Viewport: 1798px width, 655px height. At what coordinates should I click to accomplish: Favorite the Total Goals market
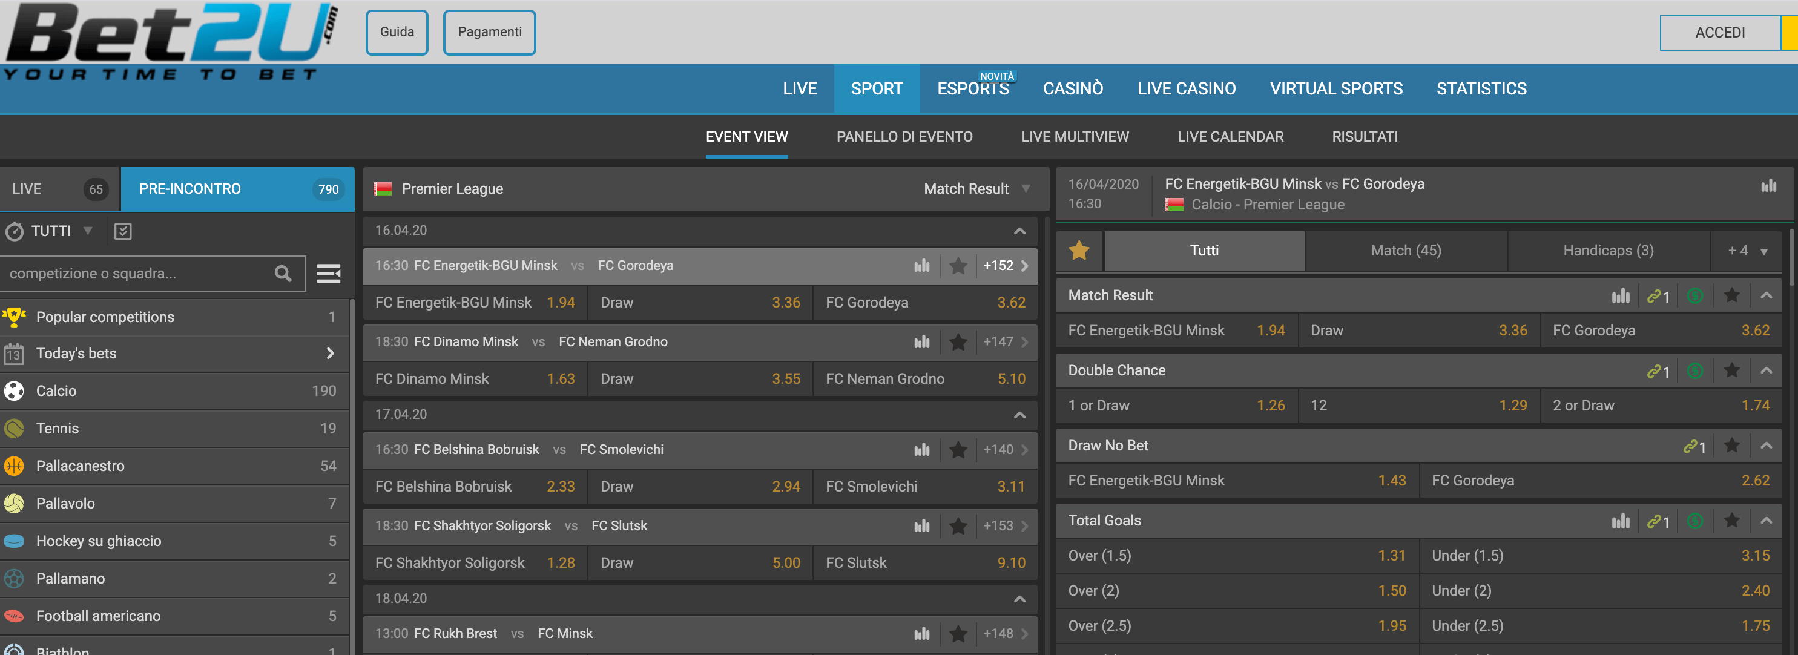click(1731, 520)
